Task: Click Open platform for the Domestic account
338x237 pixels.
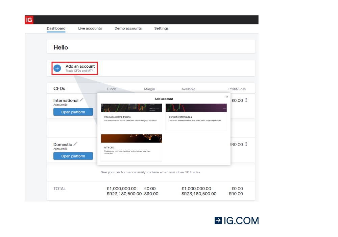Action: pyautogui.click(x=73, y=156)
